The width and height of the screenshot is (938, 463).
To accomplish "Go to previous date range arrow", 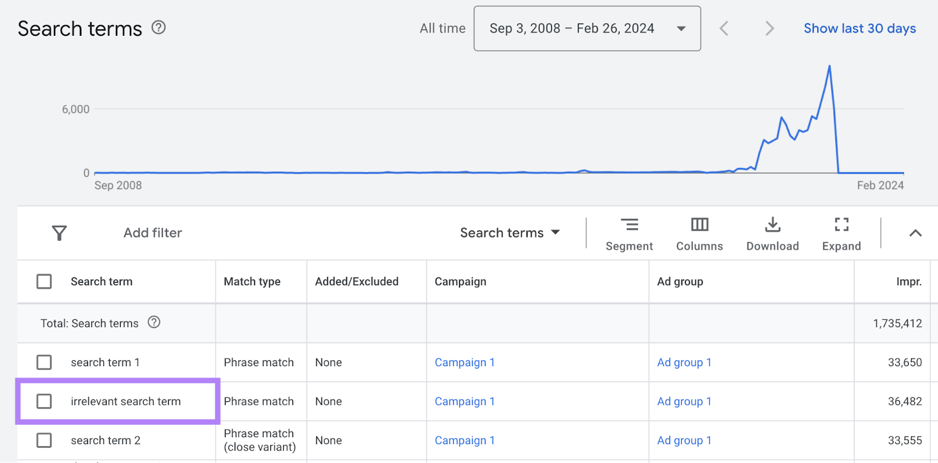I will click(x=724, y=28).
